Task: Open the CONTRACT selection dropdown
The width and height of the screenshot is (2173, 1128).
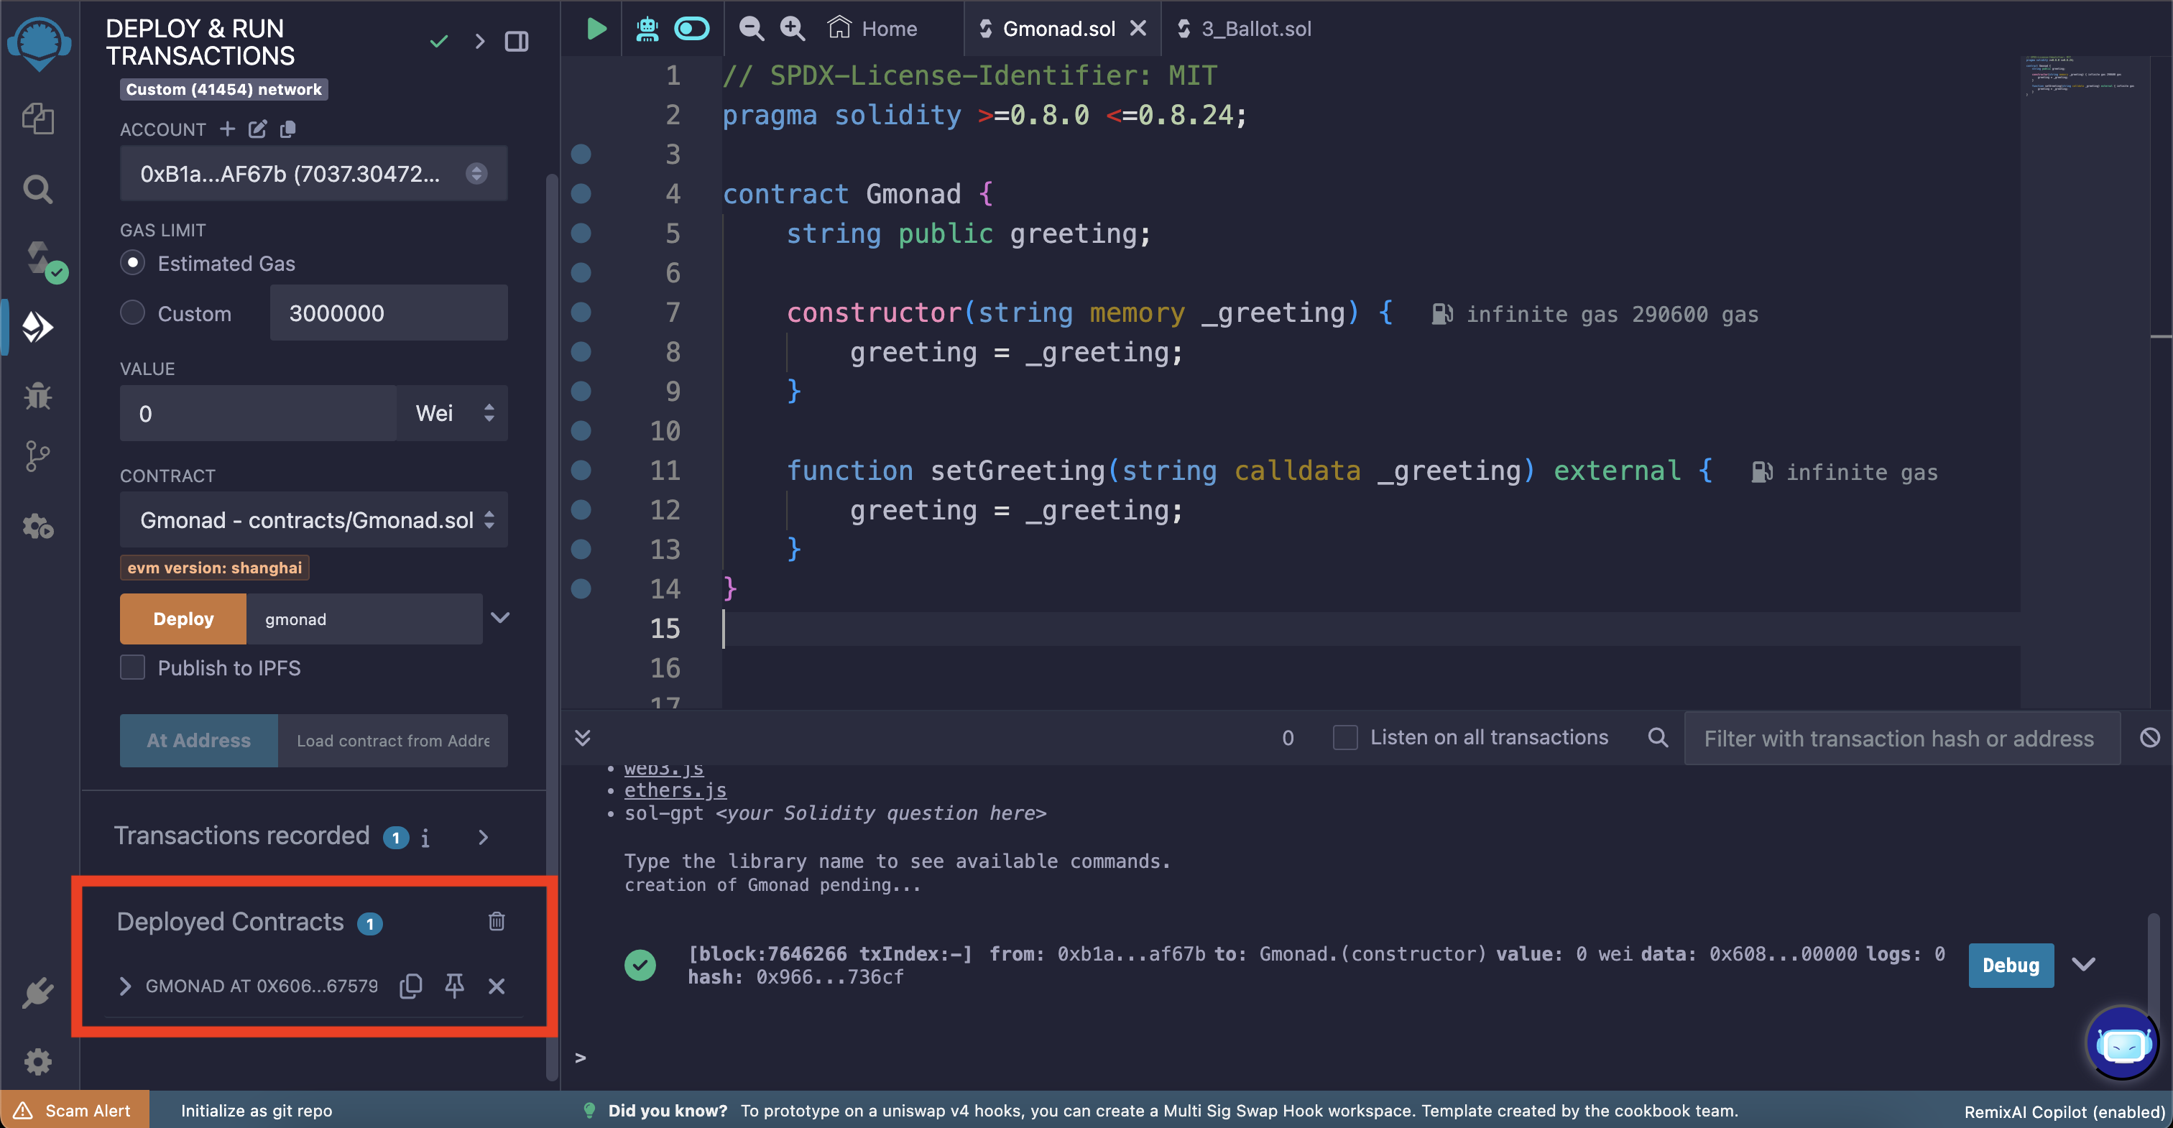Action: tap(313, 519)
